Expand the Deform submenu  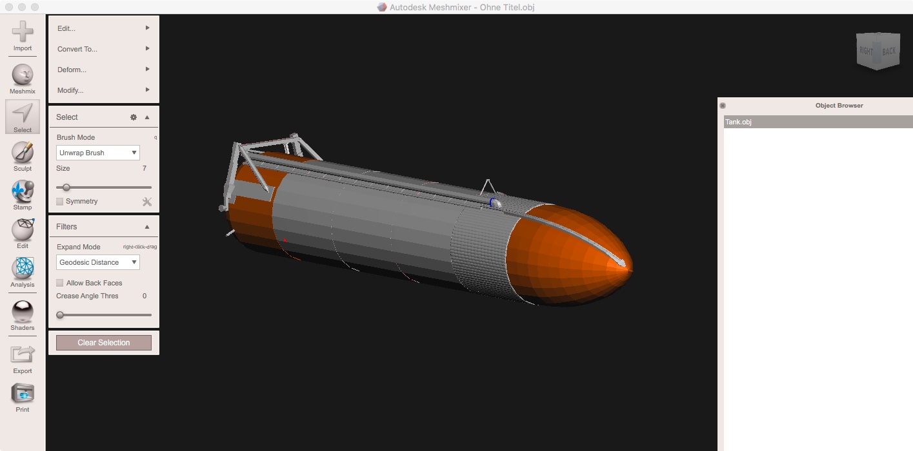(x=103, y=70)
